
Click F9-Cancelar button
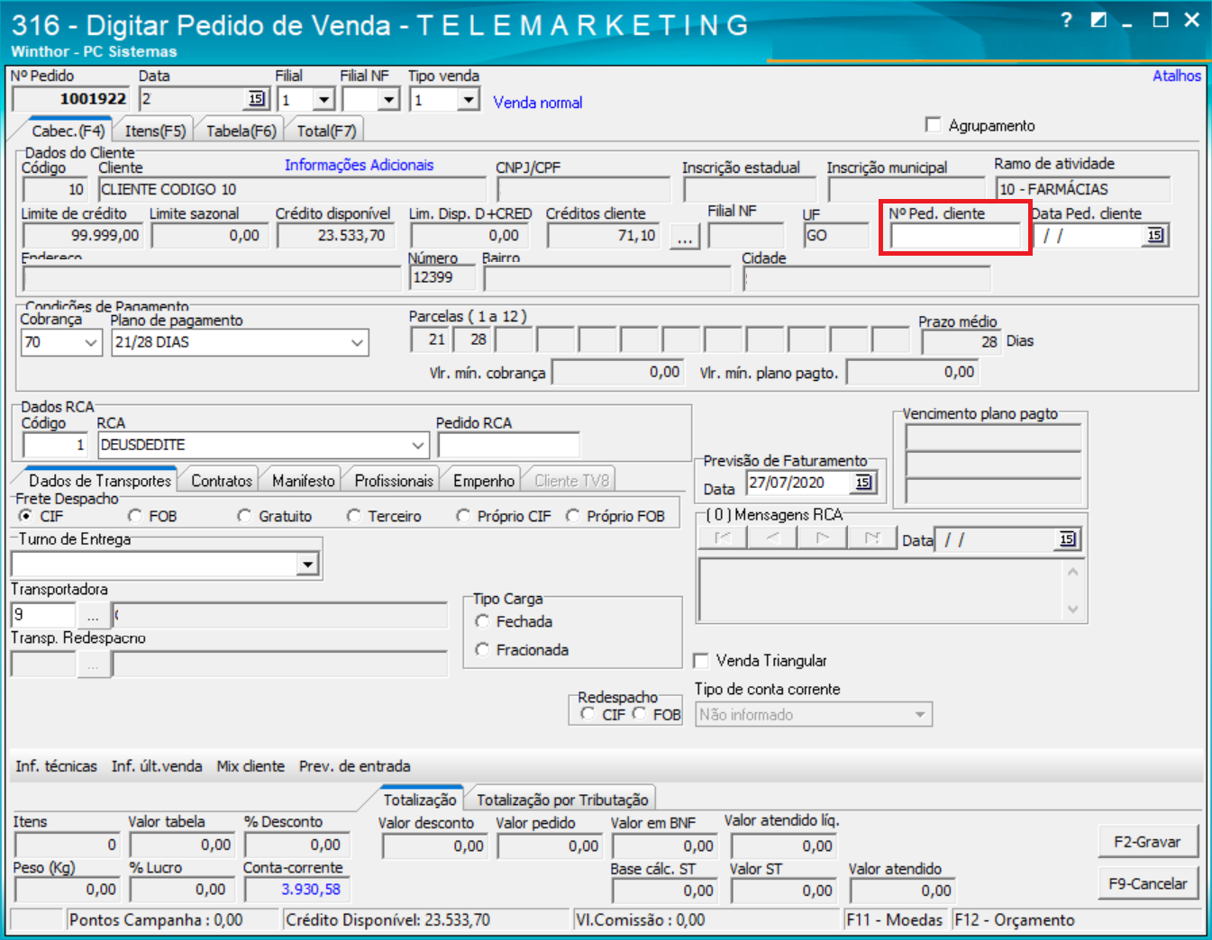(1147, 883)
